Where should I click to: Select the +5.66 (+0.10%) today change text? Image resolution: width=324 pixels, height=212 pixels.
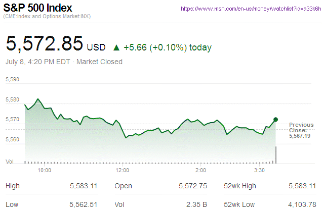point(168,48)
